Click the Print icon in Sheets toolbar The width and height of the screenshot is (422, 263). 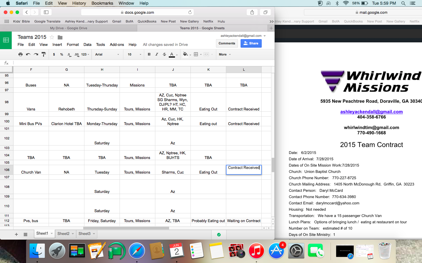point(20,54)
